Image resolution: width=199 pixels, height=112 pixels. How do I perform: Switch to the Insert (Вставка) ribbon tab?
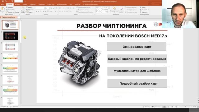(17, 5)
